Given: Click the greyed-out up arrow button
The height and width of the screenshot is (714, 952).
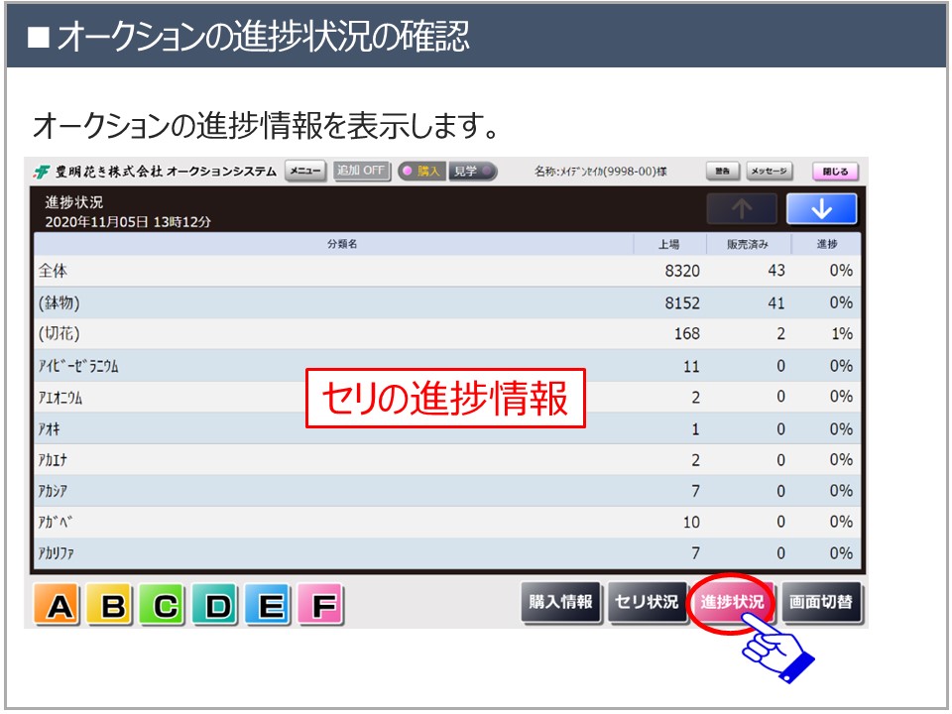Looking at the screenshot, I should (x=741, y=209).
